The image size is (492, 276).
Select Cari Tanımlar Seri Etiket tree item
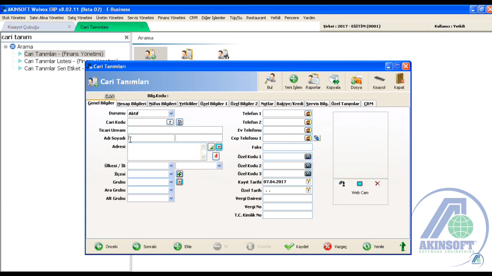click(x=54, y=68)
